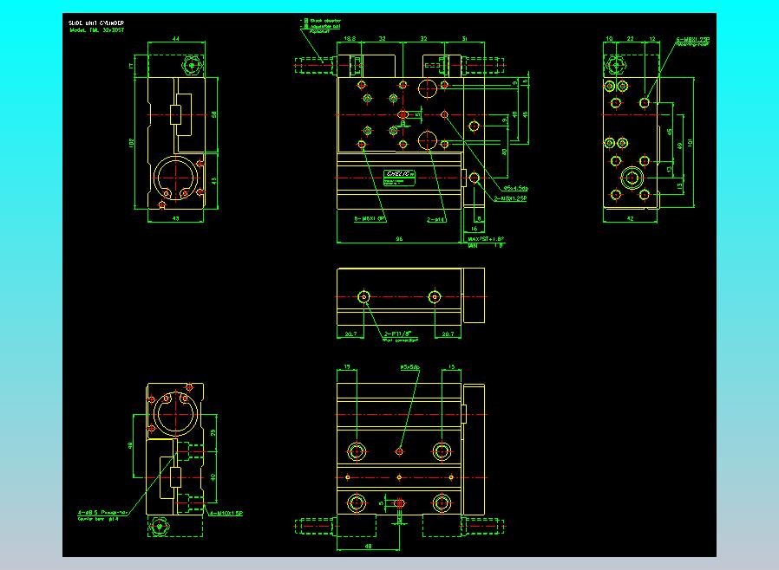This screenshot has width=779, height=570.
Task: Click the 2-M8x1.25P callout
Action: click(510, 198)
